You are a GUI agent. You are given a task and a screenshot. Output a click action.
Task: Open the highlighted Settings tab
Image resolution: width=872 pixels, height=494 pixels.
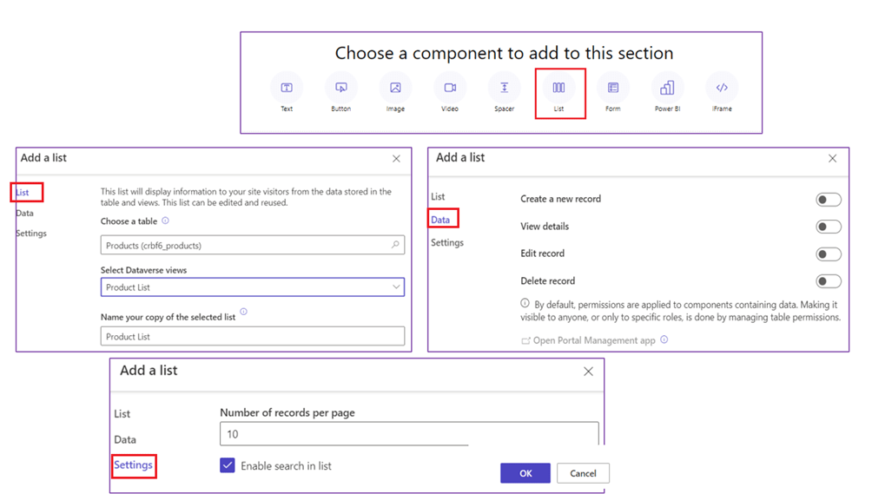[134, 465]
